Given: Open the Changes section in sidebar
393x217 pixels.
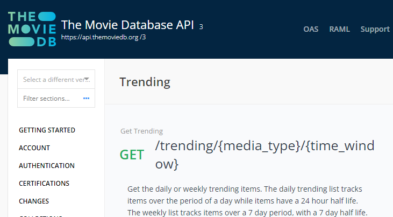Looking at the screenshot, I should (x=34, y=201).
